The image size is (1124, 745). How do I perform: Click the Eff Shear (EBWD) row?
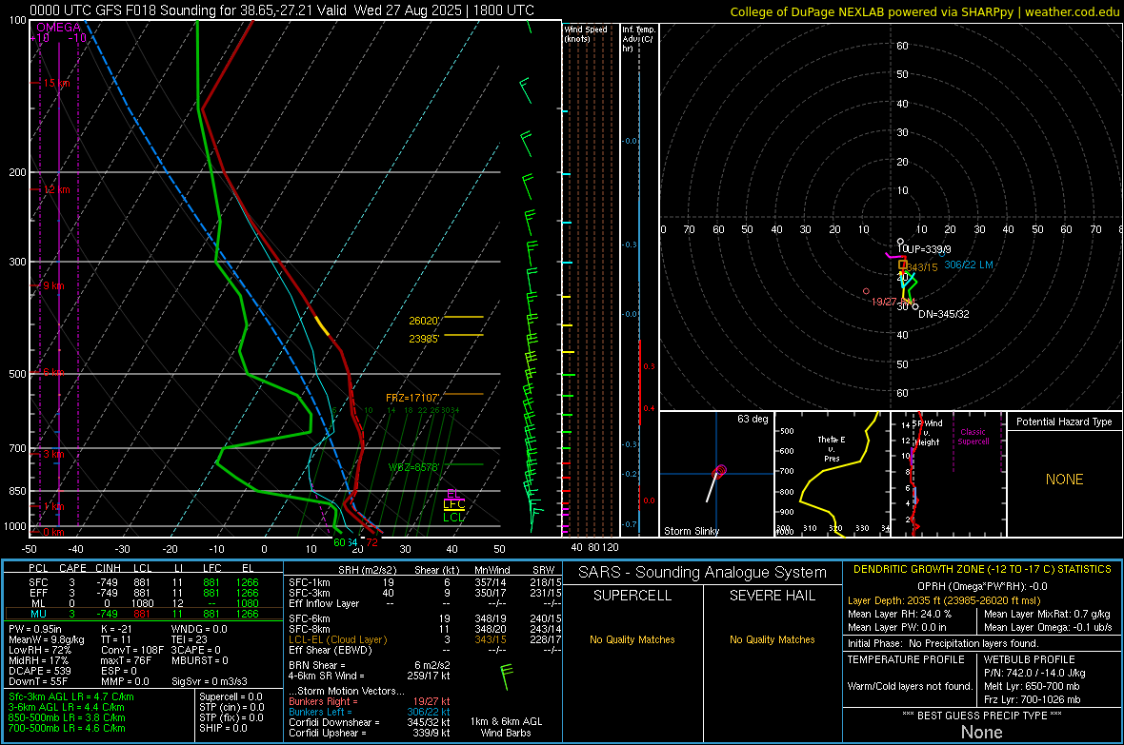pyautogui.click(x=425, y=650)
